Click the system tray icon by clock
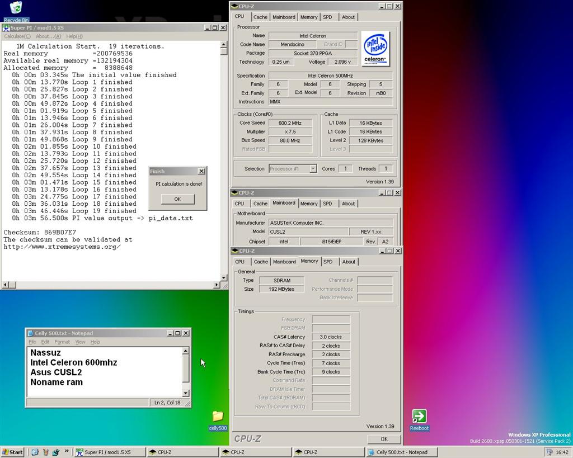Viewport: 573px width, 458px height. click(x=549, y=452)
